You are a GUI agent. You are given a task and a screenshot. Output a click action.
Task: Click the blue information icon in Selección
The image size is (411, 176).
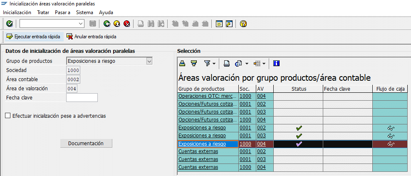(x=276, y=63)
